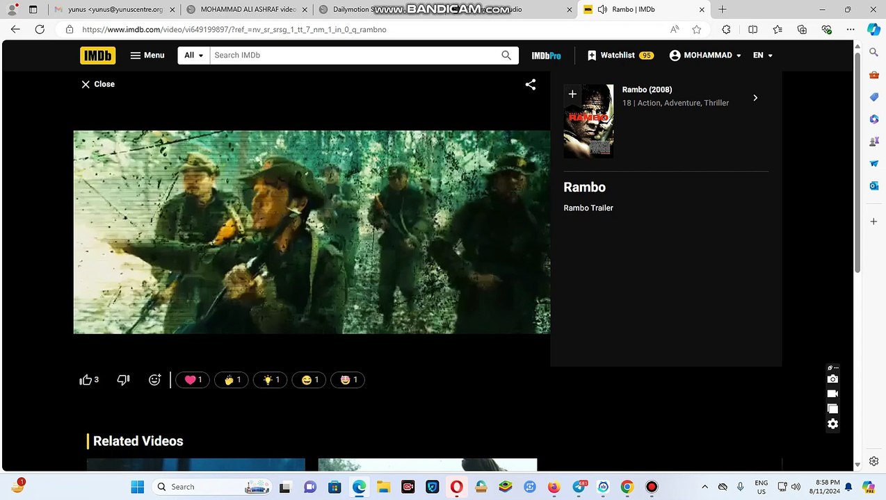Take a Bandicam screenshot (camera icon)
Viewport: 886px width, 500px height.
click(x=832, y=379)
